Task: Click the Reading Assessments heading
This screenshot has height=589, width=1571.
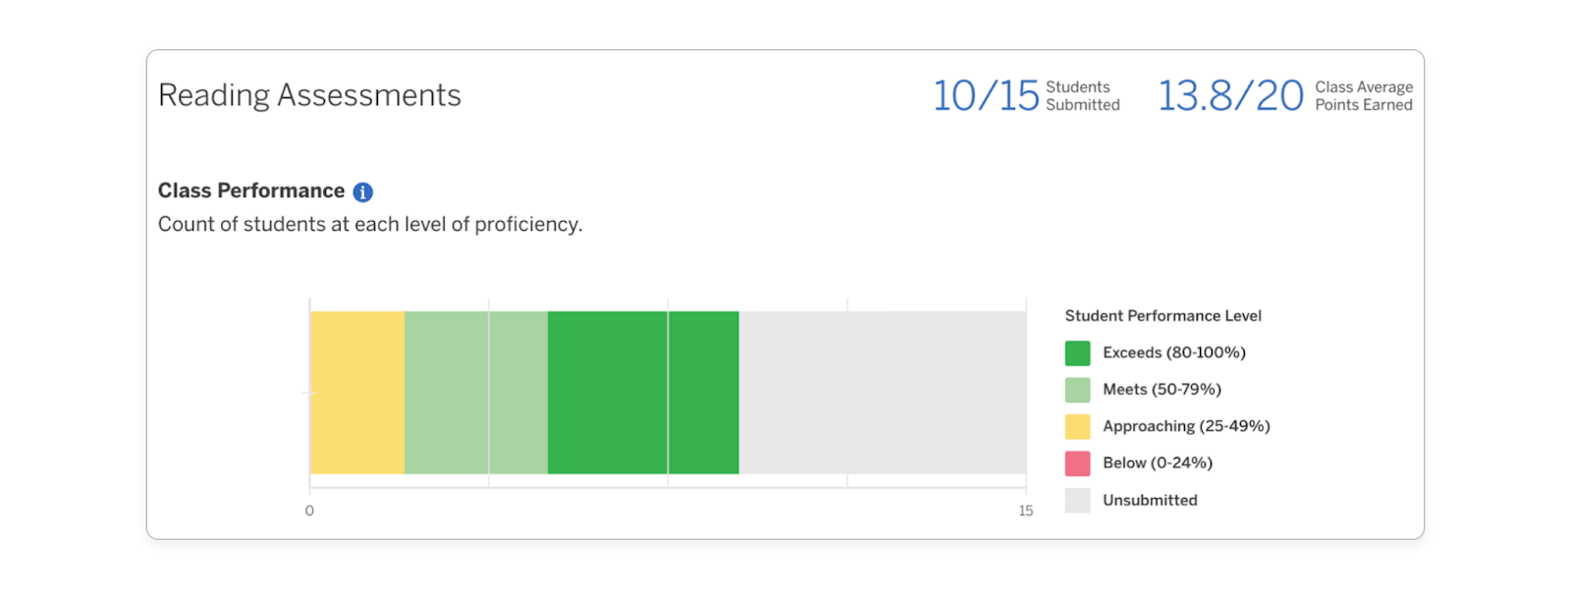Action: [309, 94]
